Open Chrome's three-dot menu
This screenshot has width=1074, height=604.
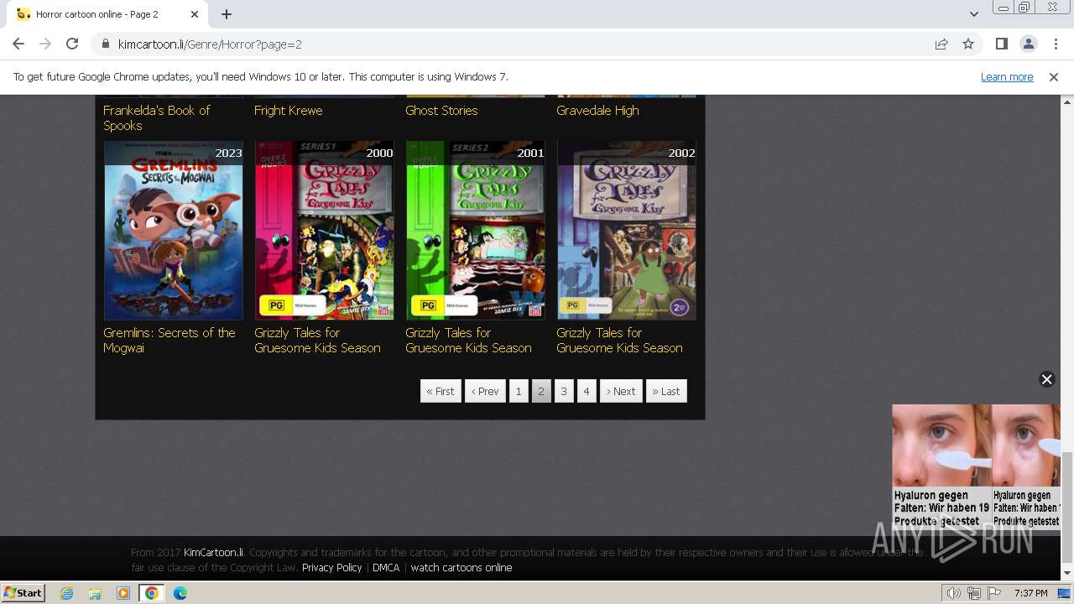1056,44
